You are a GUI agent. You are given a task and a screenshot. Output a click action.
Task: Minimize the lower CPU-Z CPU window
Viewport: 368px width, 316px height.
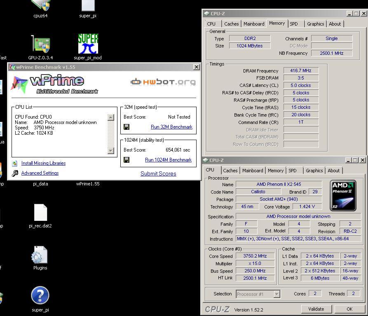348,160
